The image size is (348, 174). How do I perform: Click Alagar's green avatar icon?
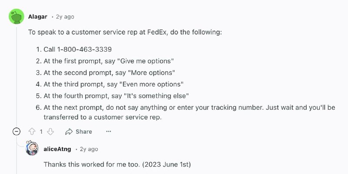click(17, 16)
